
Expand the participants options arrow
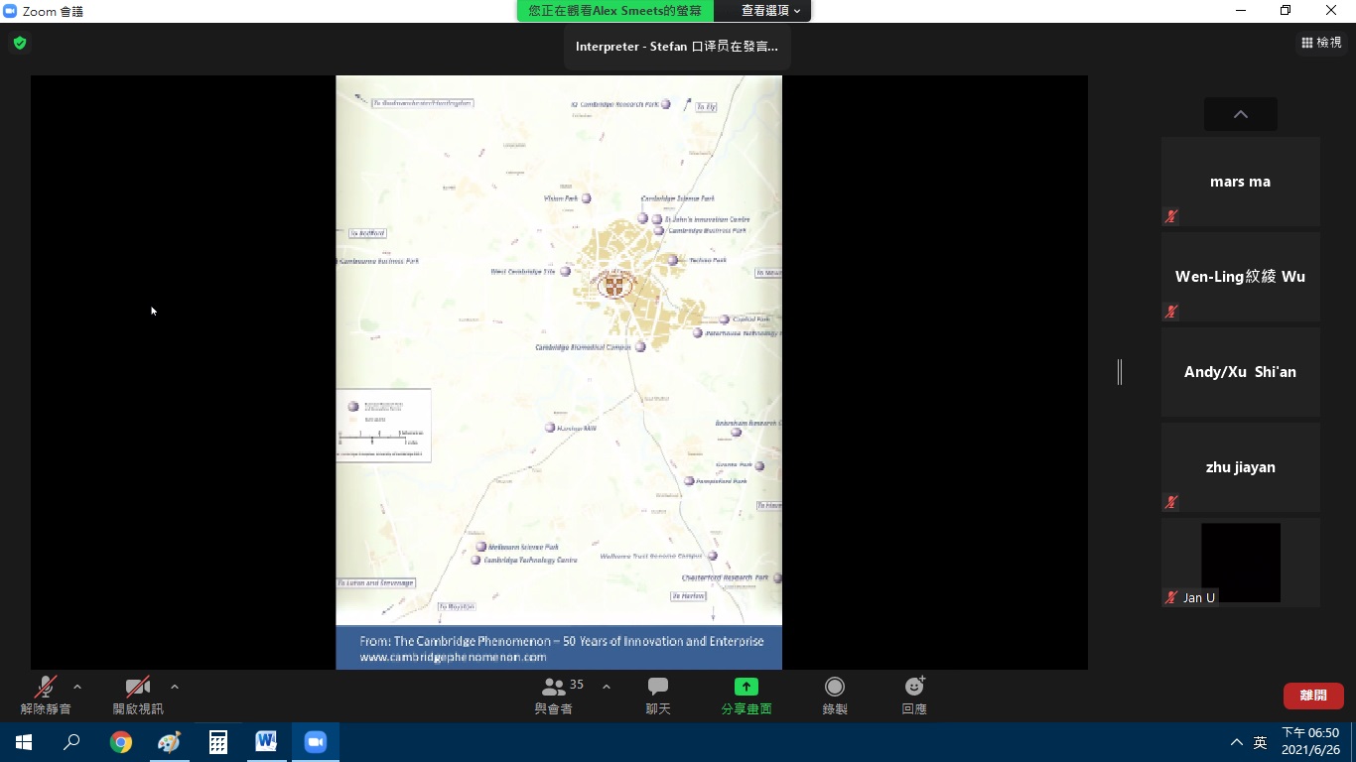tap(607, 687)
